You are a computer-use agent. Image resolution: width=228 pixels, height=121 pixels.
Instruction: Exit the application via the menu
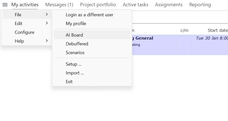point(69,82)
